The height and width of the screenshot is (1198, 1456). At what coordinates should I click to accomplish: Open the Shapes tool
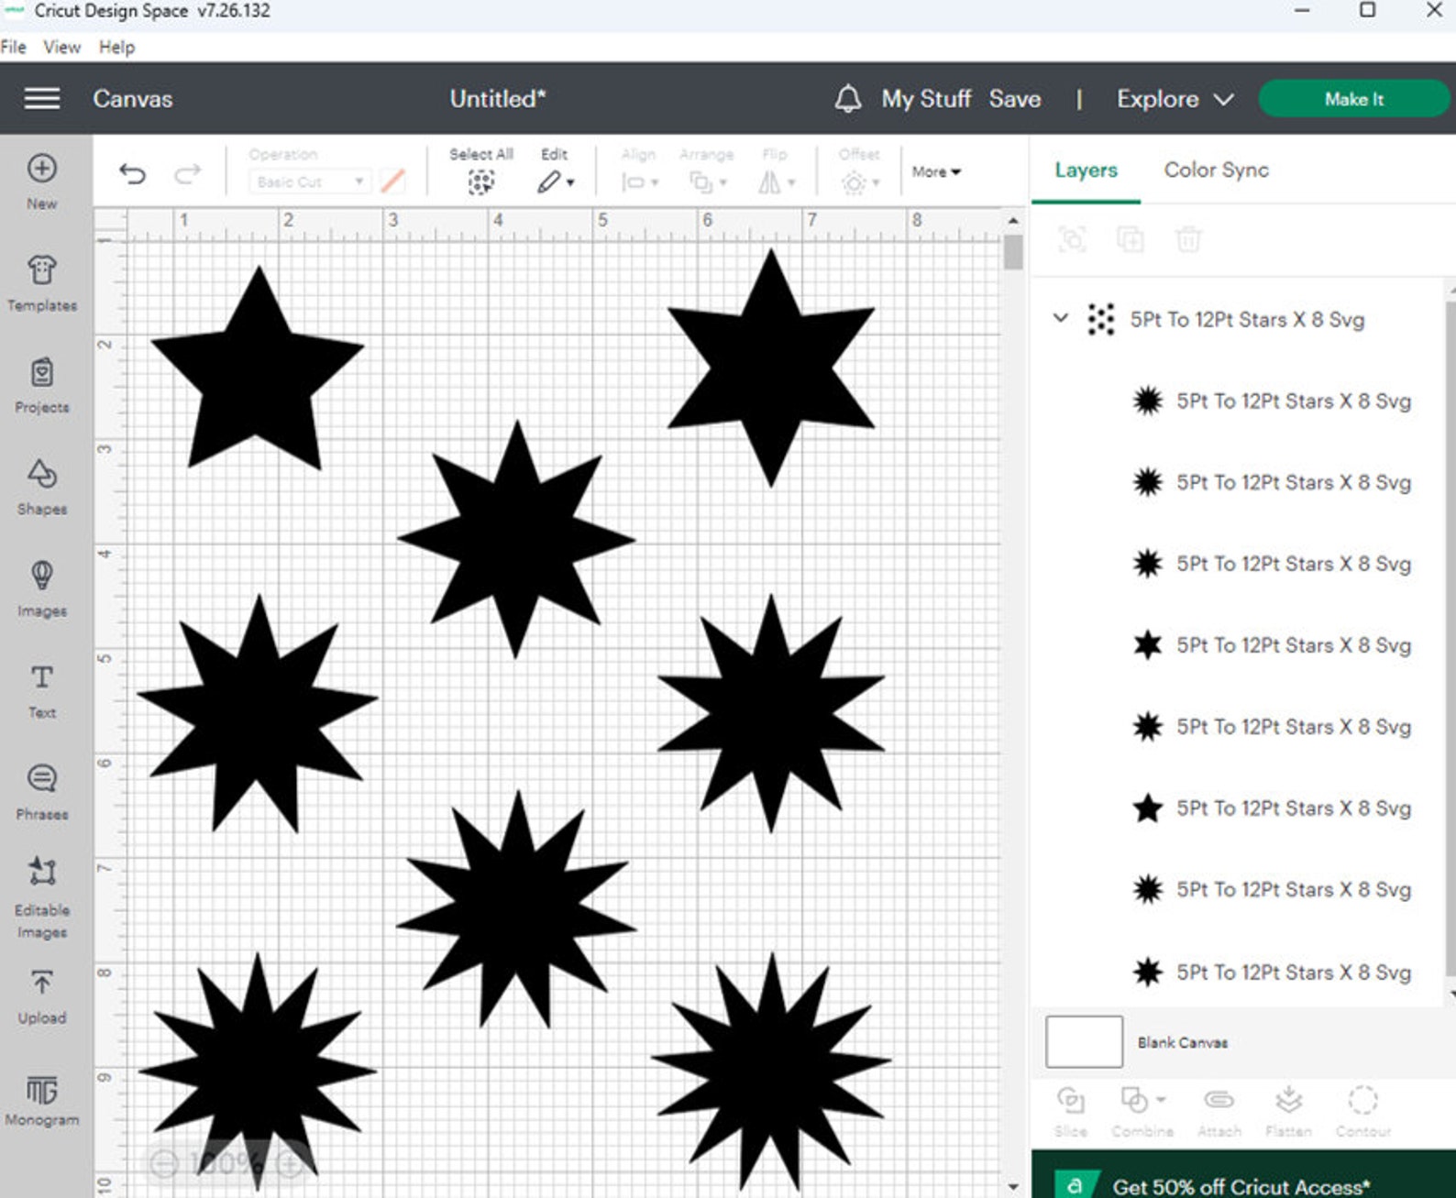(x=42, y=487)
